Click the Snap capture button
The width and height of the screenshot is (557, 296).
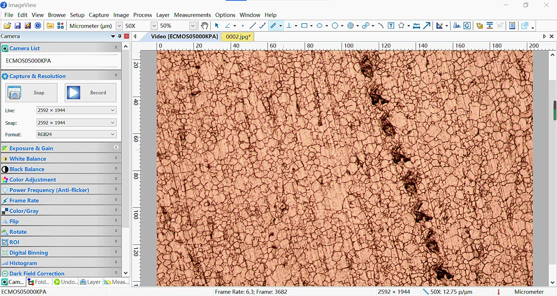tap(32, 93)
